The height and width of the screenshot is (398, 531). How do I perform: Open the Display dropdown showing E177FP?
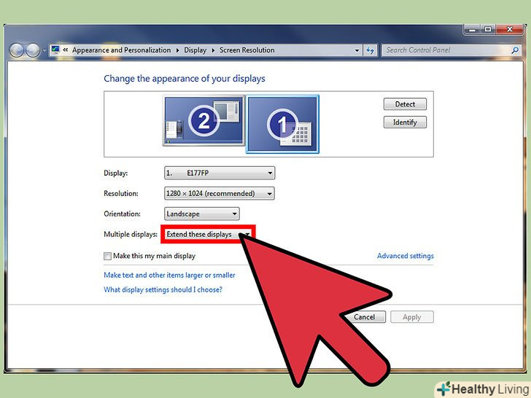tap(220, 173)
